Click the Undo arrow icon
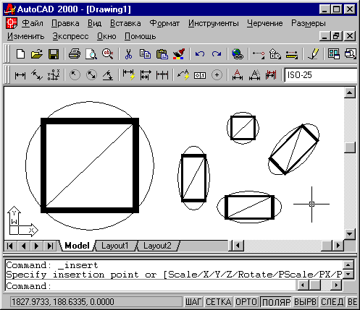This screenshot has height=310, width=360. [x=200, y=54]
